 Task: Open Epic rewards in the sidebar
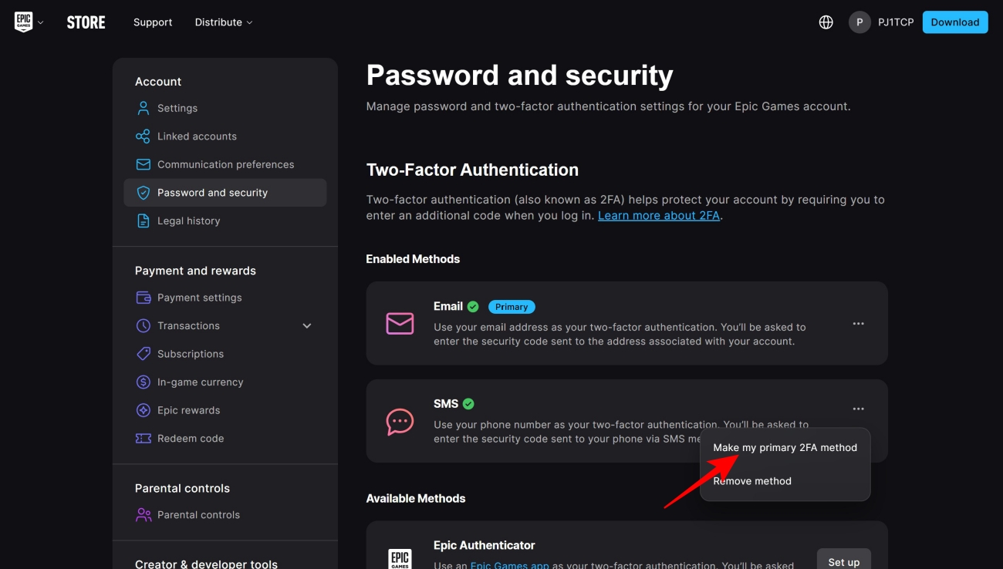point(225,410)
